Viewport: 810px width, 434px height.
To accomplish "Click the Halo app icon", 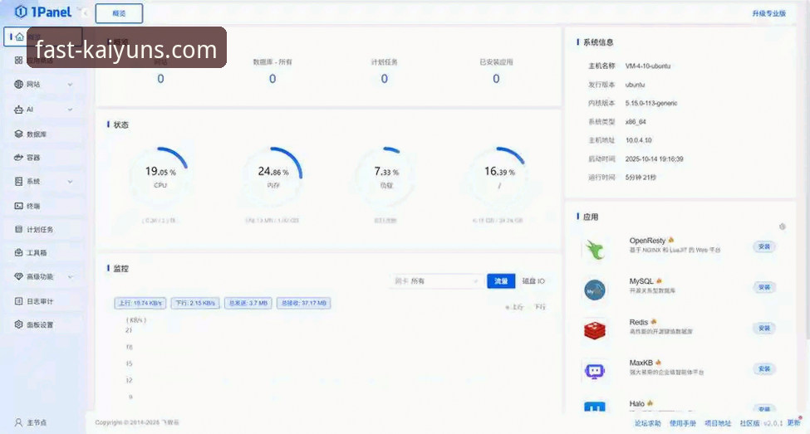I will (x=595, y=407).
